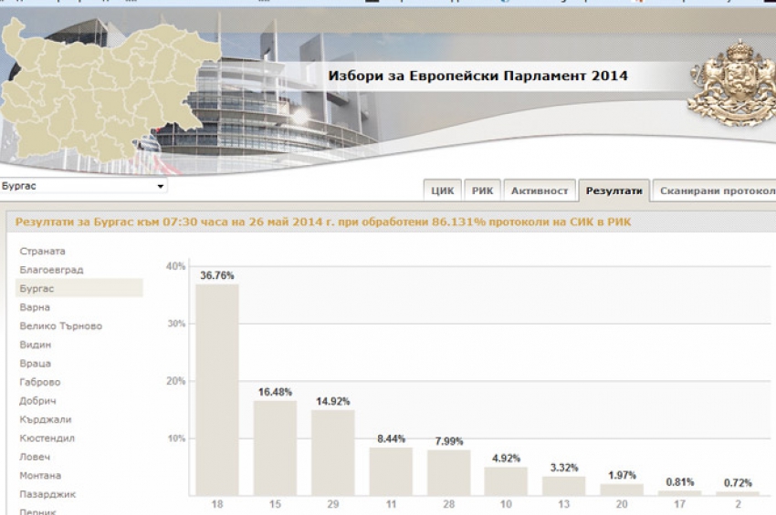Click the 14.92% bar for party 29
The image size is (776, 515).
pyautogui.click(x=332, y=451)
